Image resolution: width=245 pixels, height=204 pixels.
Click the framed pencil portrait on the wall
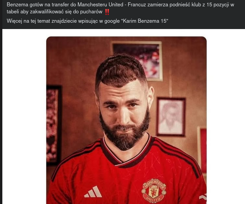tap(171, 117)
